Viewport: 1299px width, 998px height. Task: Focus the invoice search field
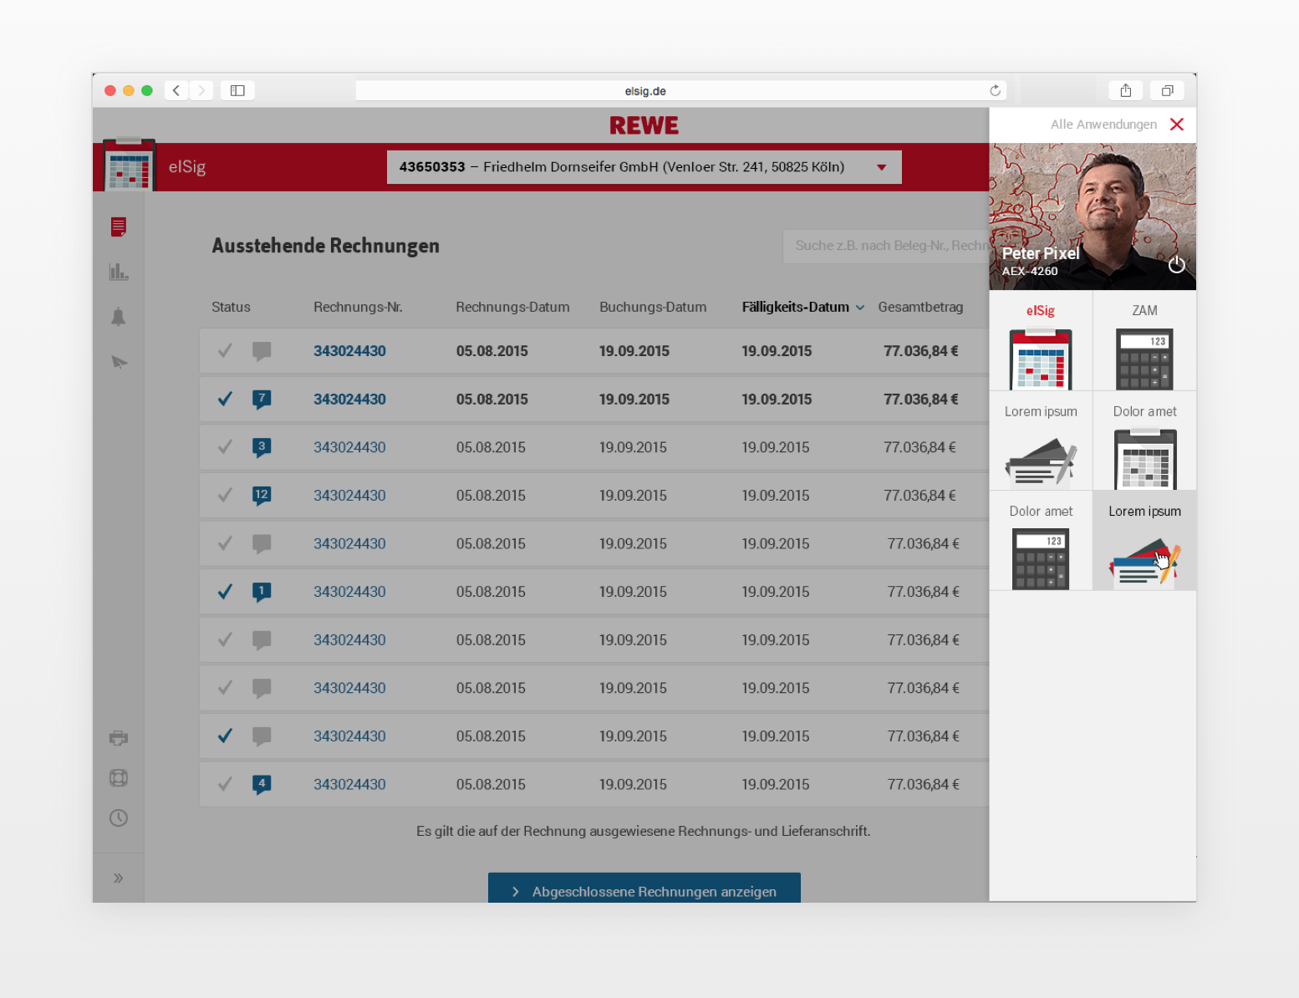(885, 246)
